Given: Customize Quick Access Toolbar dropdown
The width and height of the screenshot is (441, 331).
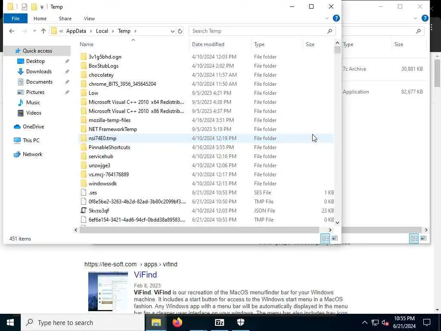Looking at the screenshot, I should coord(42,7).
